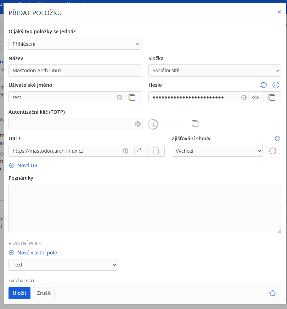The height and width of the screenshot is (309, 287).
Task: Check if password has been exposed
Action: 276,85
